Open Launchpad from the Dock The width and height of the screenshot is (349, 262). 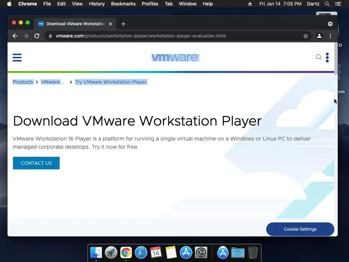(111, 253)
